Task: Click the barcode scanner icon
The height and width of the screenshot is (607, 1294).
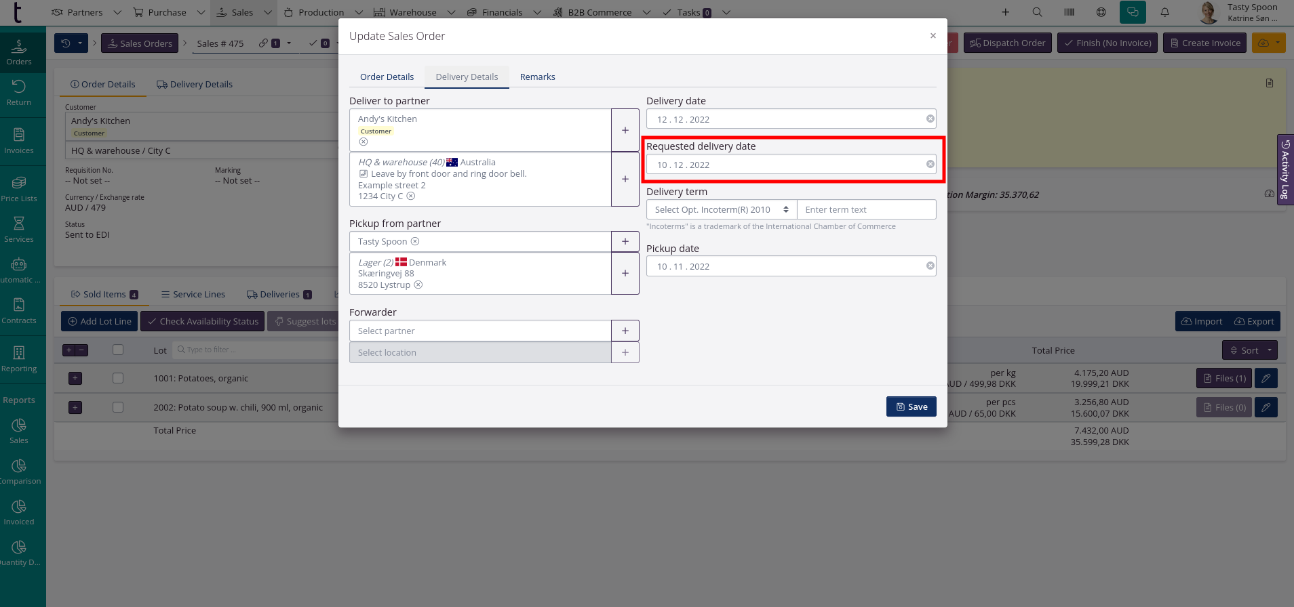Action: 1069,12
